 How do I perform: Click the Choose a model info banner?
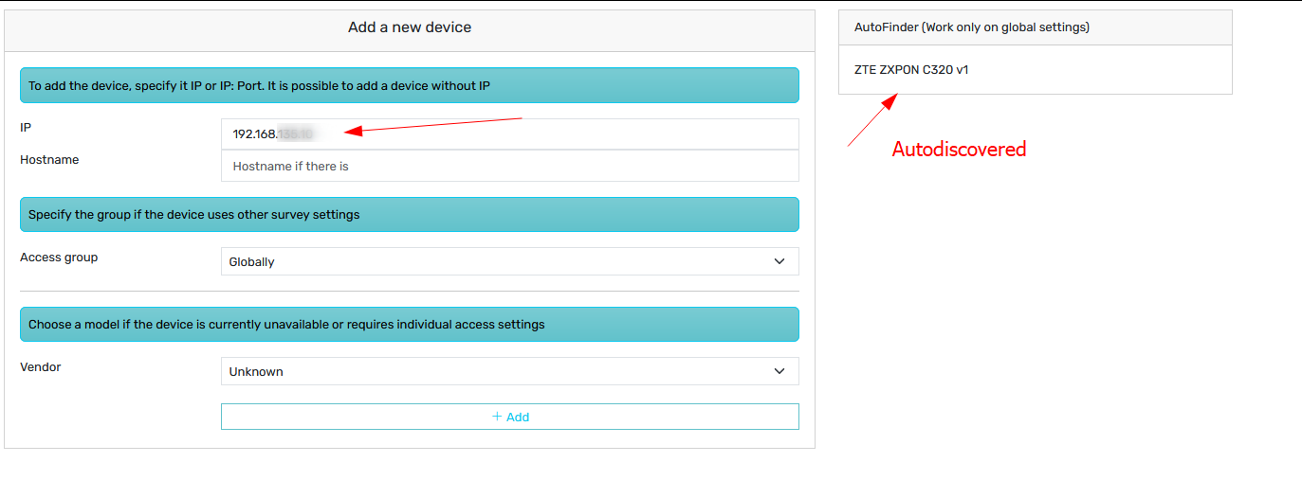(410, 324)
